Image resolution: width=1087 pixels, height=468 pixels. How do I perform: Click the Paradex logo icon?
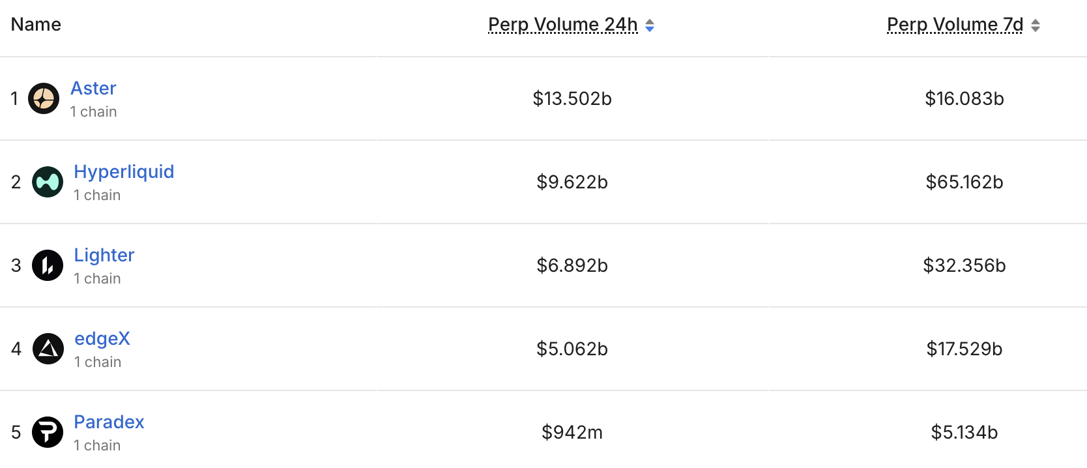pos(48,432)
